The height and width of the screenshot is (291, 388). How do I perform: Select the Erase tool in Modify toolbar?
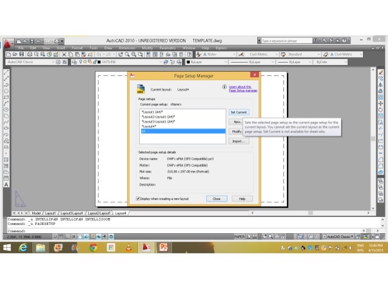(x=381, y=72)
